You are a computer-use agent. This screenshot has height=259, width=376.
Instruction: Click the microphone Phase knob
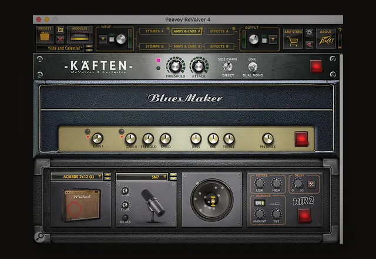tap(125, 205)
